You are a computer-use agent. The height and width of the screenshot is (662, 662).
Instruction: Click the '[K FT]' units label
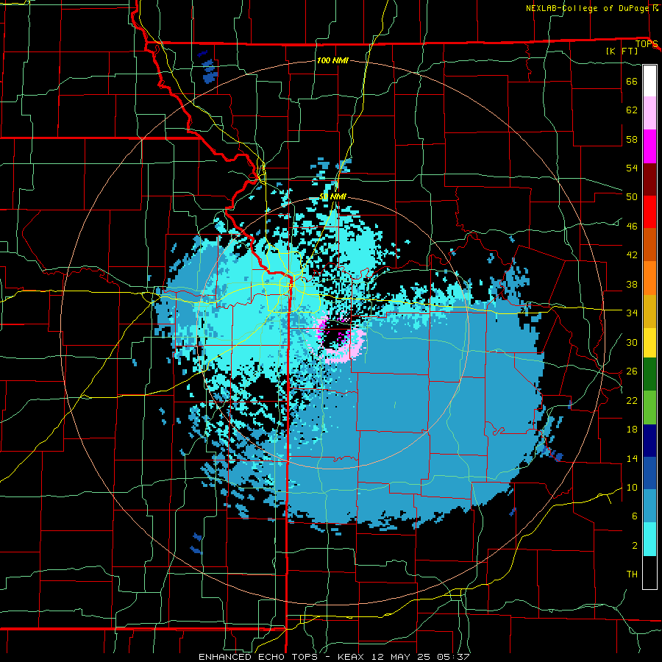622,51
